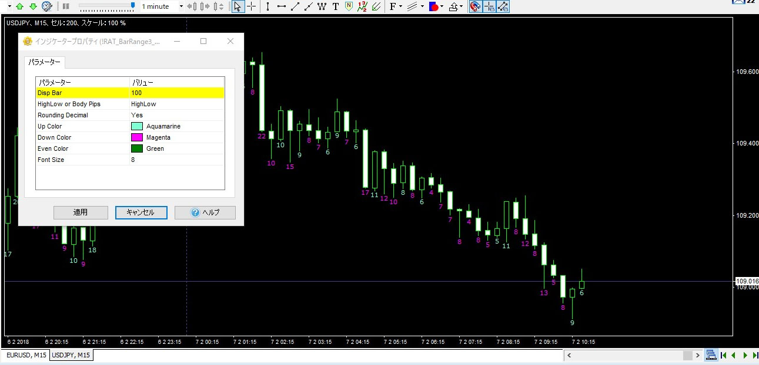Viewport: 759px width, 365px height.
Task: Click the バリュー column header
Action: point(177,82)
